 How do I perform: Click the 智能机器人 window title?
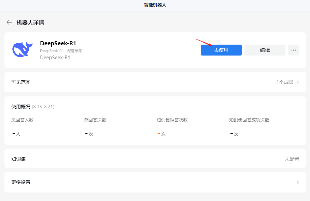pyautogui.click(x=155, y=5)
